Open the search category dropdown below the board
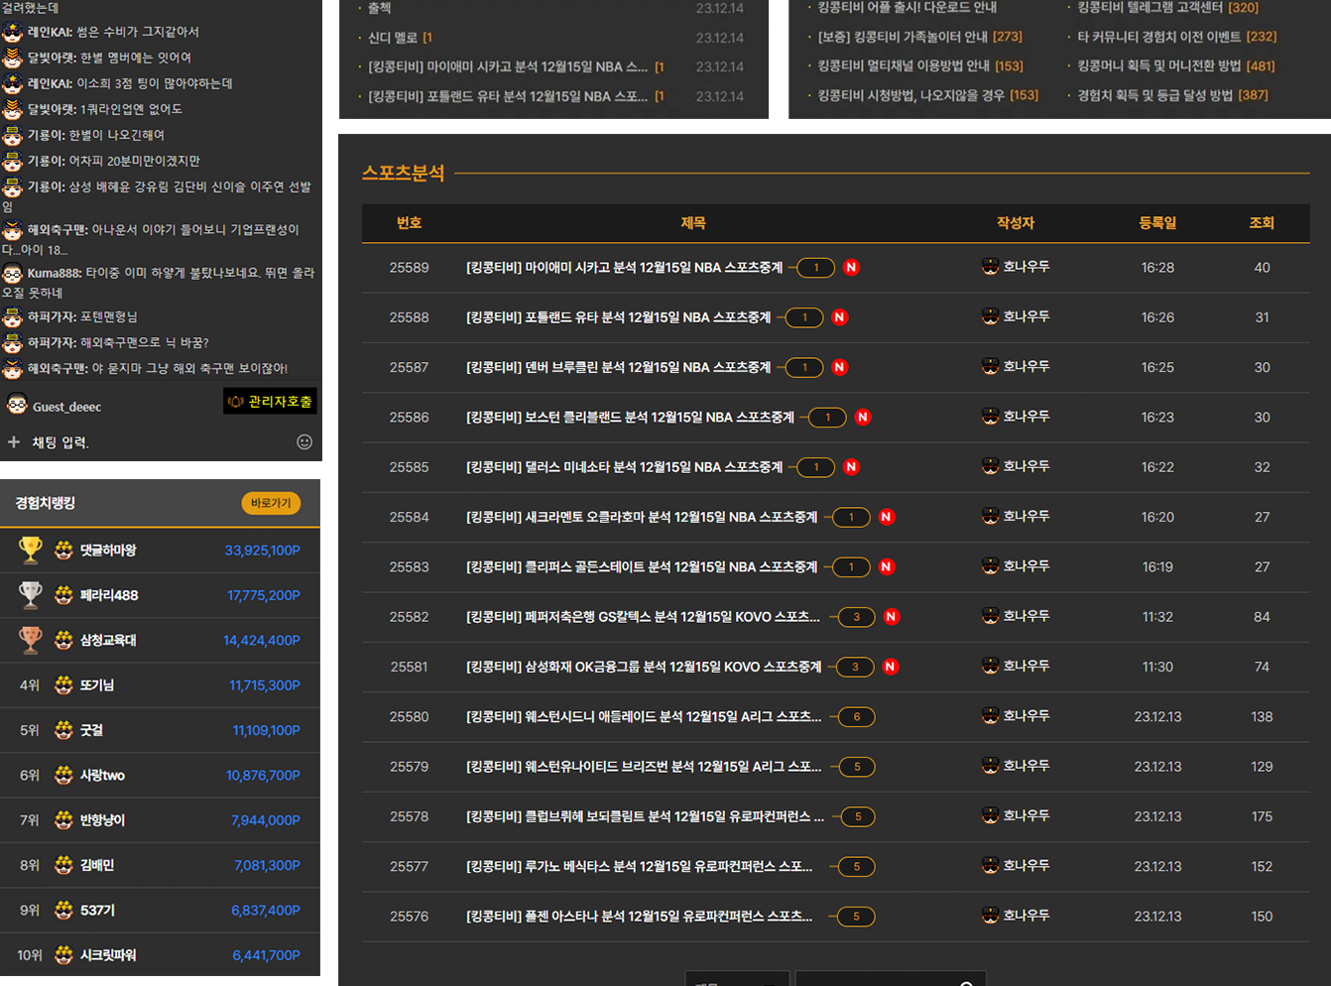This screenshot has height=986, width=1331. pyautogui.click(x=737, y=980)
